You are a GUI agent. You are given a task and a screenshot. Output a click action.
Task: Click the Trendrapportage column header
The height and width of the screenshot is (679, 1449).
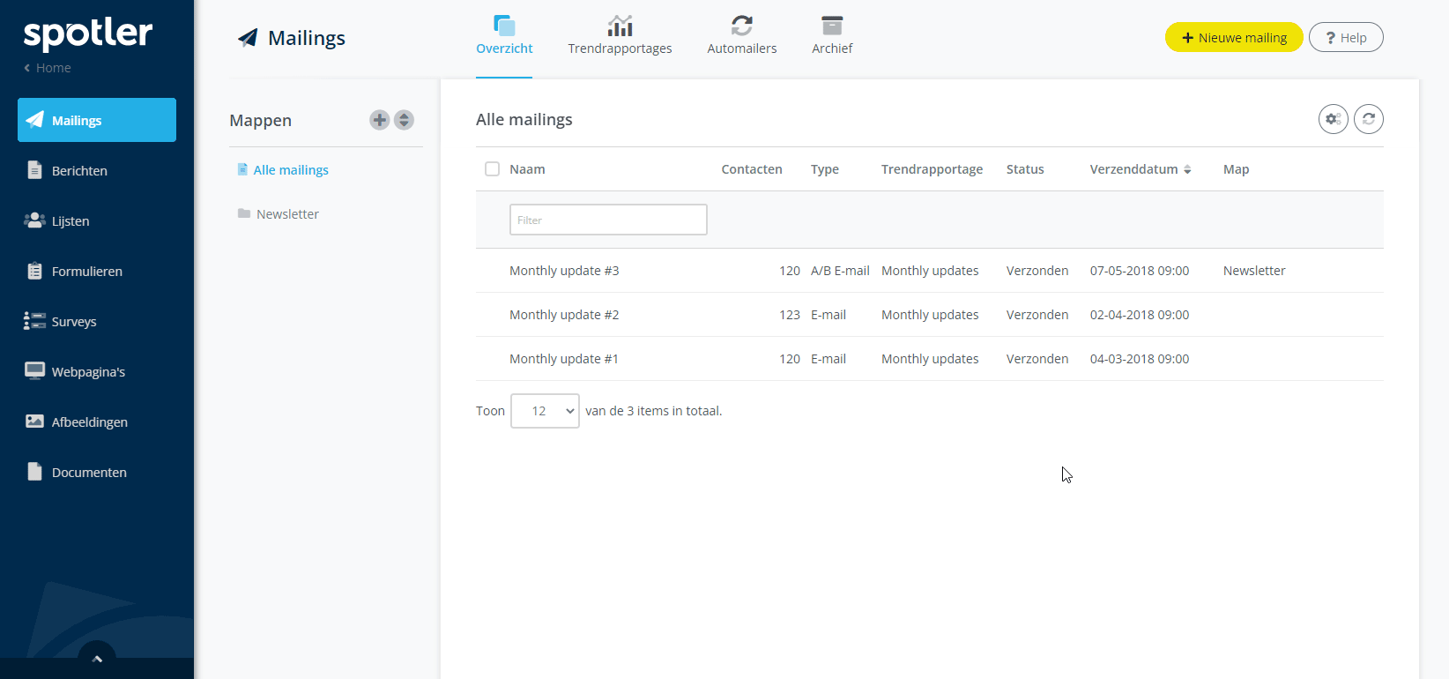[932, 169]
